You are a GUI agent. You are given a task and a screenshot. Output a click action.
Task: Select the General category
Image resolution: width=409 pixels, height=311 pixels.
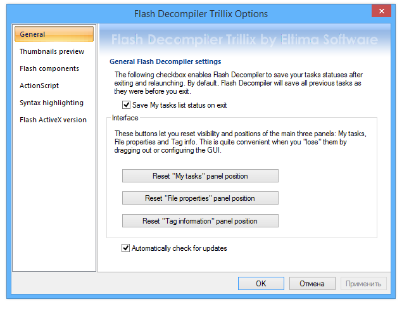pyautogui.click(x=54, y=34)
